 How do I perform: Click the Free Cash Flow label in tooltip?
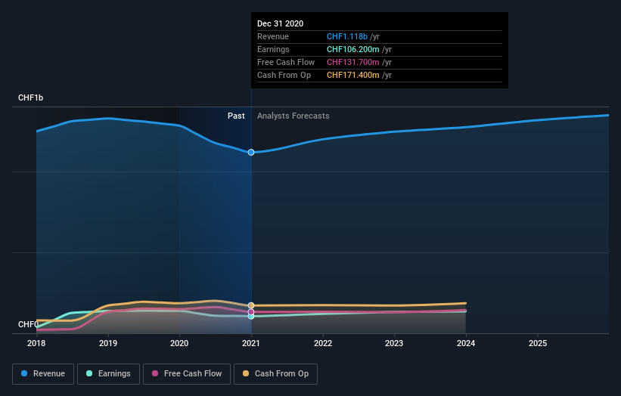pos(286,62)
